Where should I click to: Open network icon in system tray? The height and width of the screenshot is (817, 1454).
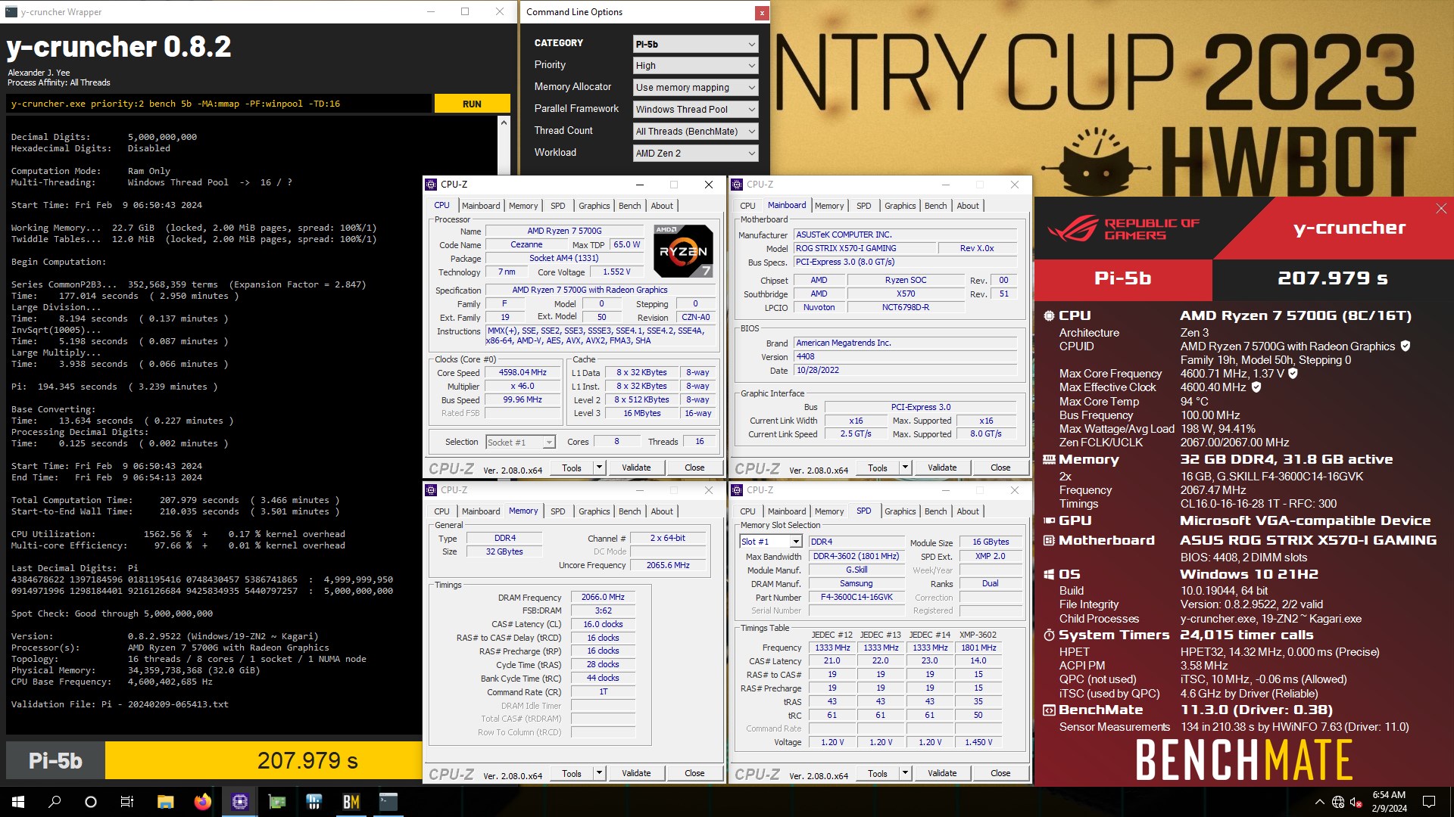(x=1338, y=802)
